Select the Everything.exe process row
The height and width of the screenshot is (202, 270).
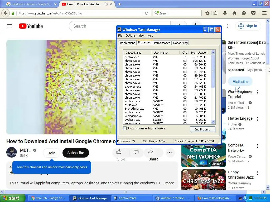167,109
